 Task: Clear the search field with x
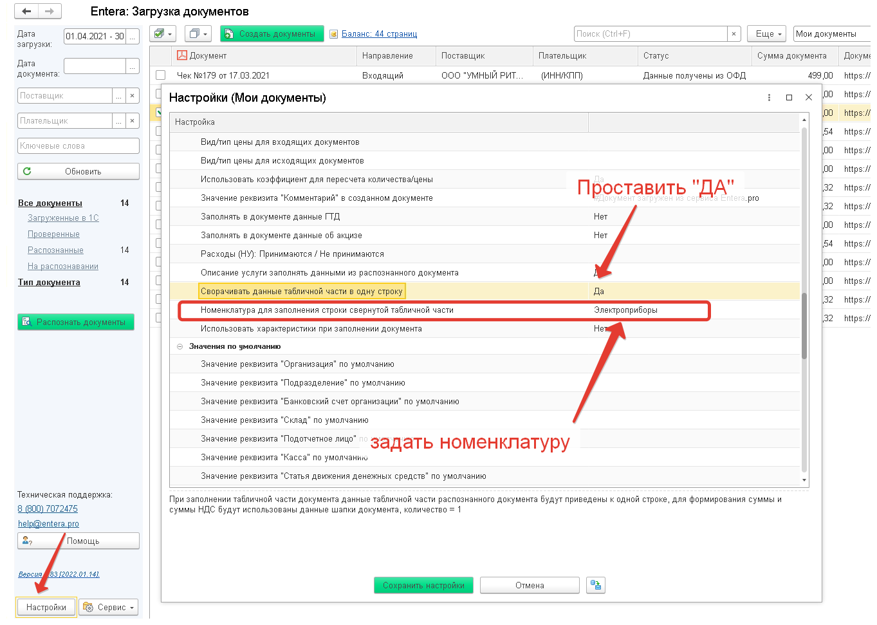[x=734, y=33]
